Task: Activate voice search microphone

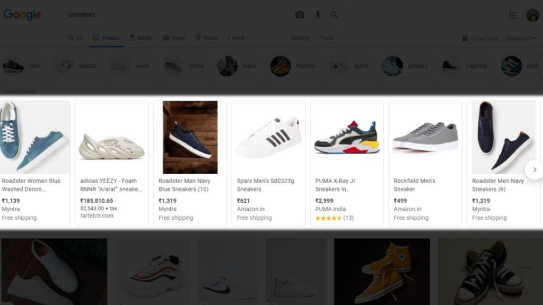Action: 318,15
